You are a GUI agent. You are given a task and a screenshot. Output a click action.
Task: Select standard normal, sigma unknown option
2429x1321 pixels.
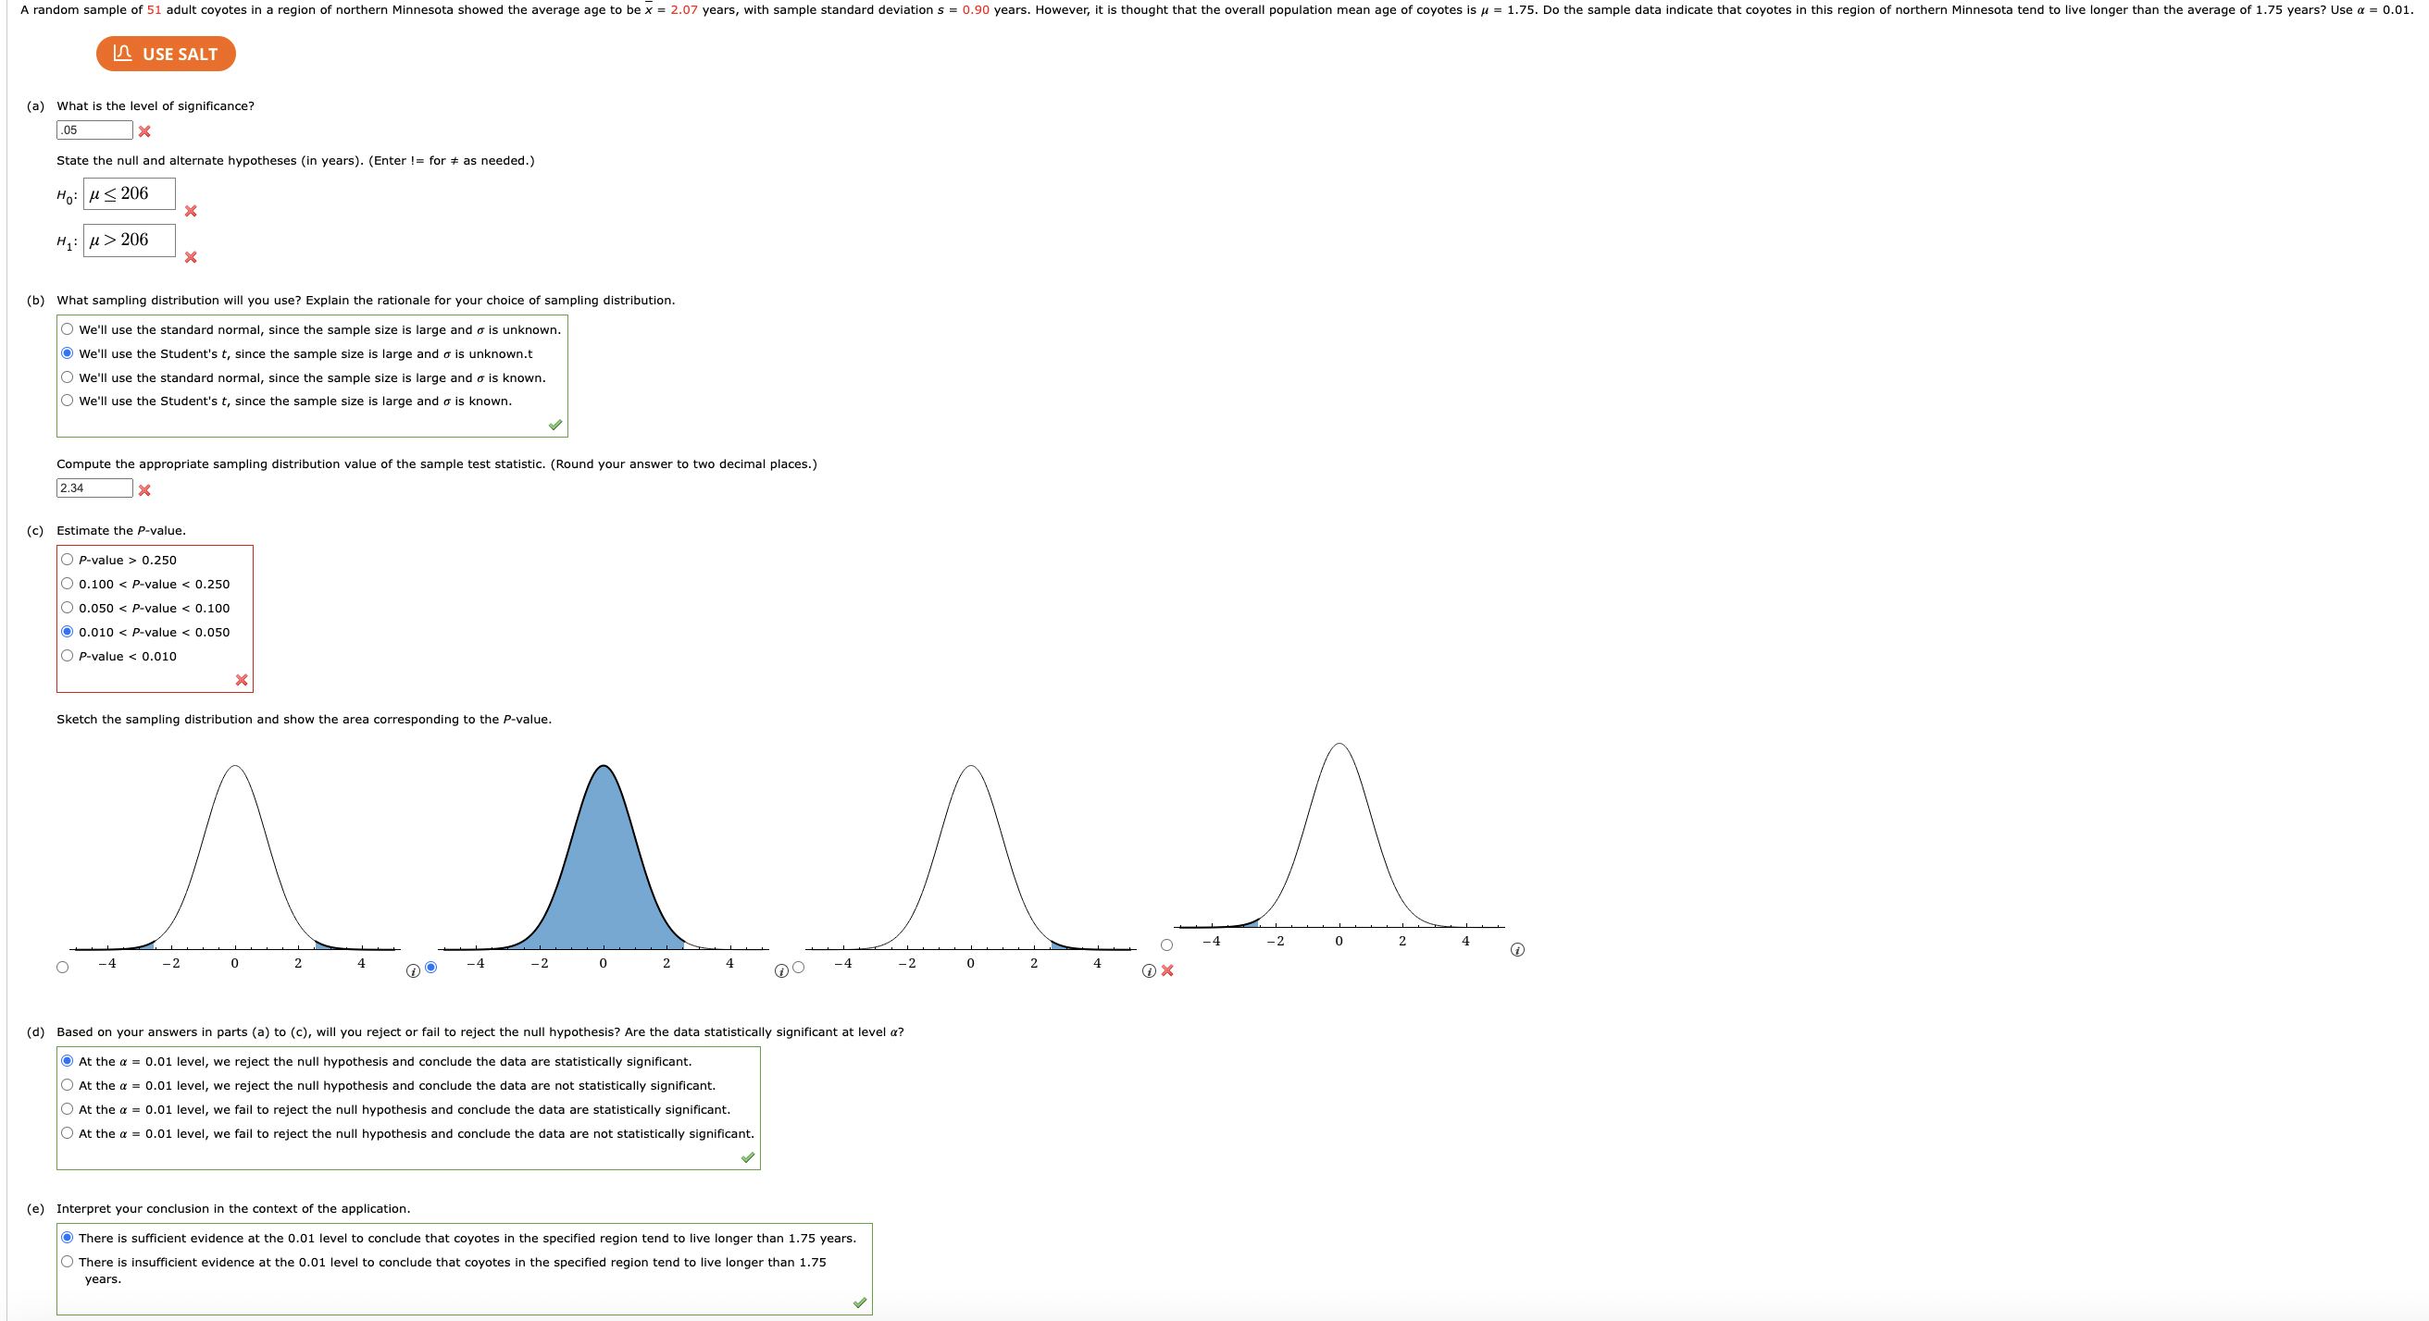[67, 329]
